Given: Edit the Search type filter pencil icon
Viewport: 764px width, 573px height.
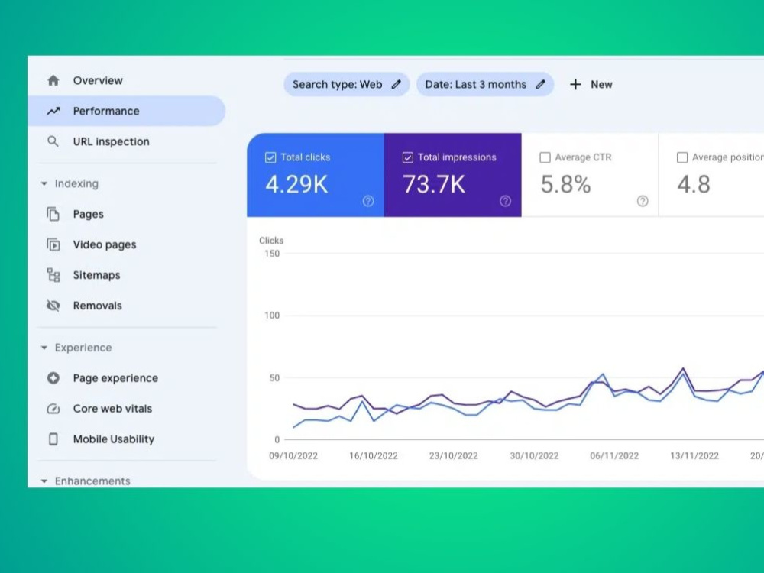Looking at the screenshot, I should pos(396,84).
